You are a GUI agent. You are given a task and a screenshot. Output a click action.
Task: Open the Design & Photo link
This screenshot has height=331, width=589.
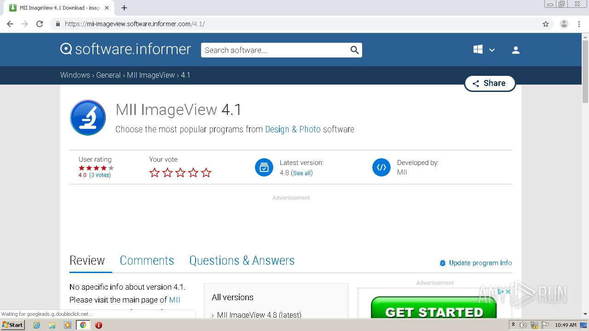coord(293,129)
